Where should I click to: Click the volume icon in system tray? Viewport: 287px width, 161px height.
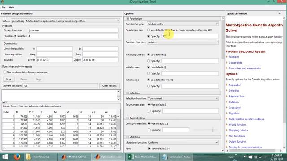[265, 157]
